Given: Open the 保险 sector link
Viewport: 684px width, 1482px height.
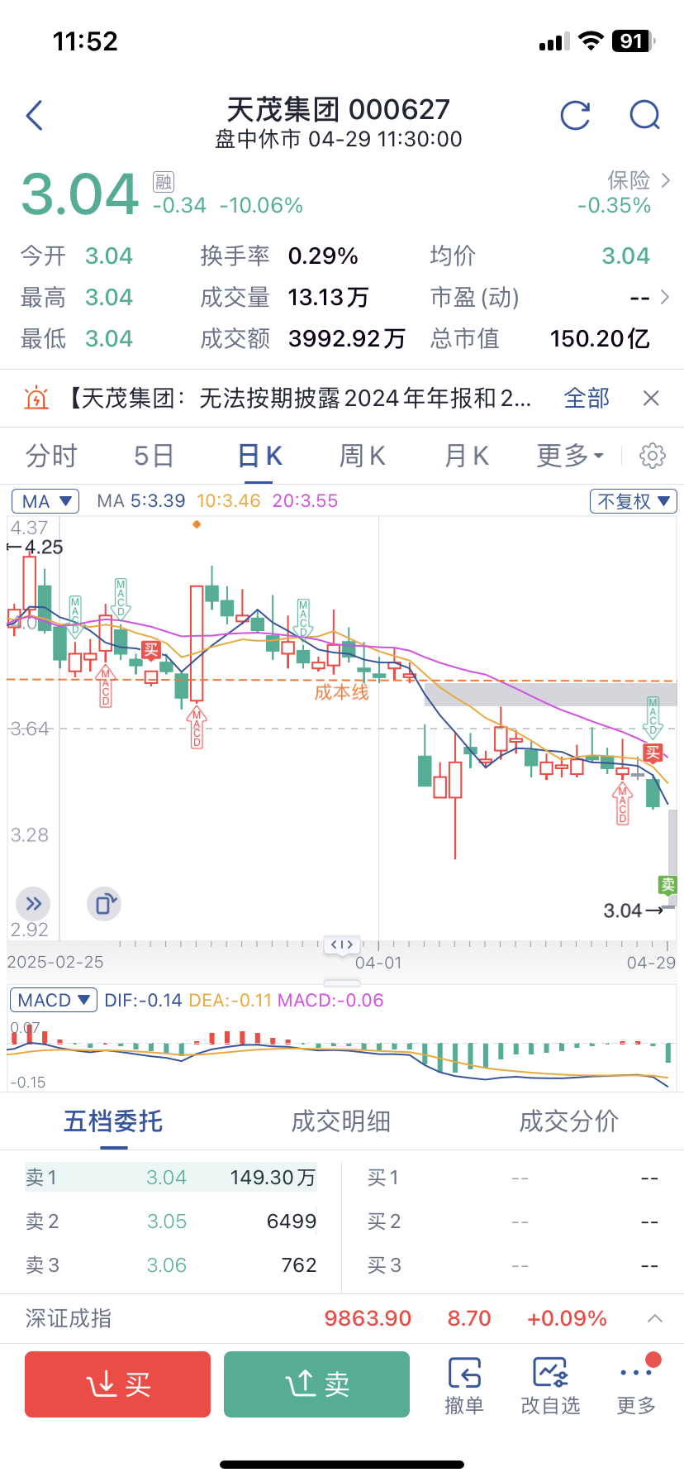Looking at the screenshot, I should pyautogui.click(x=637, y=180).
